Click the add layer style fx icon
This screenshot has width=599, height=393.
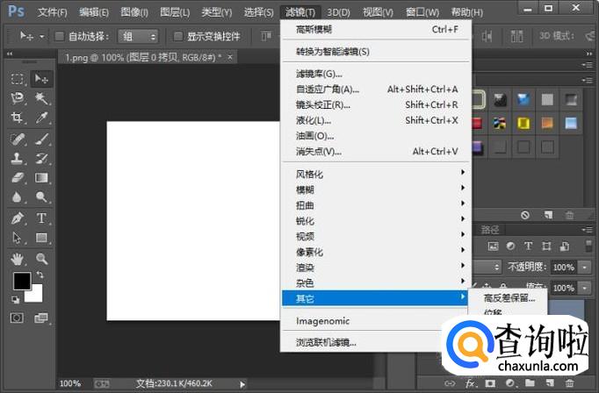[x=470, y=383]
